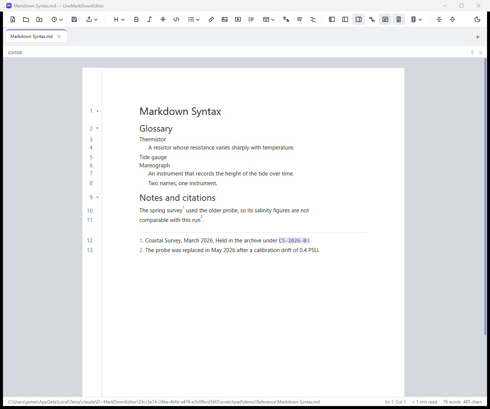Insert inline code with the code icon

tap(176, 19)
